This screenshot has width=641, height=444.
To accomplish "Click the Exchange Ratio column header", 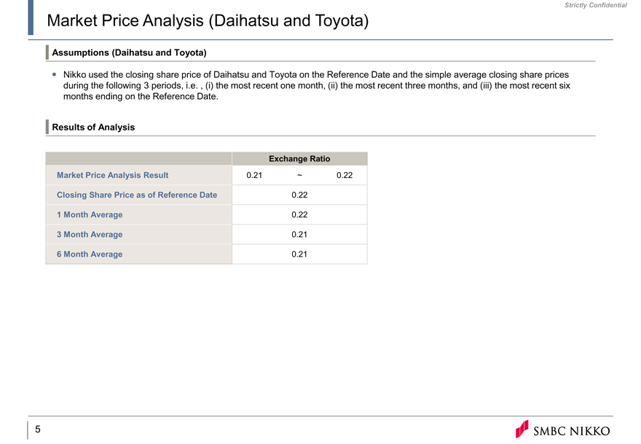I will (299, 158).
